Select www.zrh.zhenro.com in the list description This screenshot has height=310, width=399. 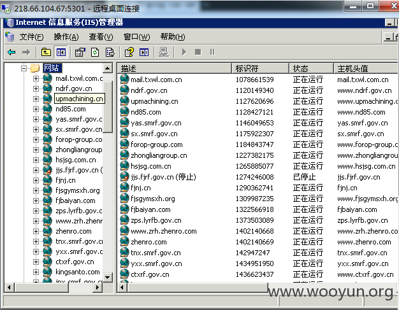click(x=164, y=231)
